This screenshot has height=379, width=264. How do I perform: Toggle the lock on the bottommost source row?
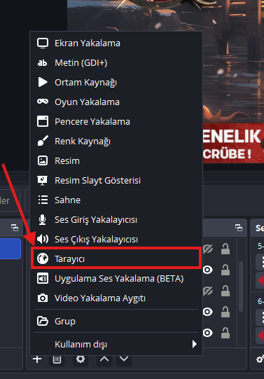pyautogui.click(x=225, y=333)
